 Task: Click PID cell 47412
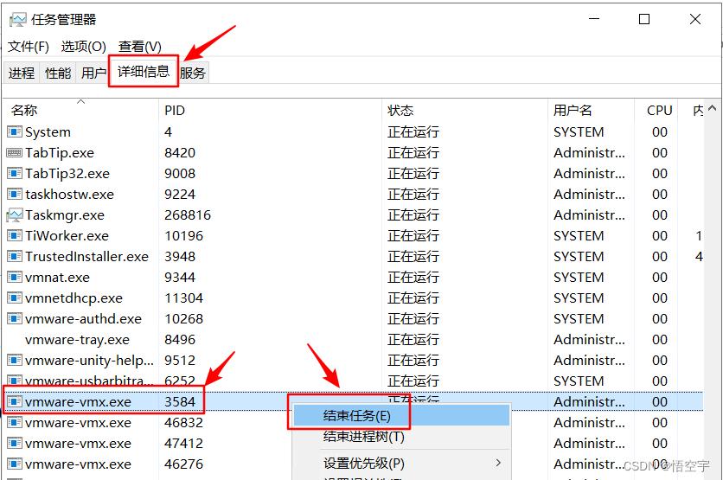184,443
